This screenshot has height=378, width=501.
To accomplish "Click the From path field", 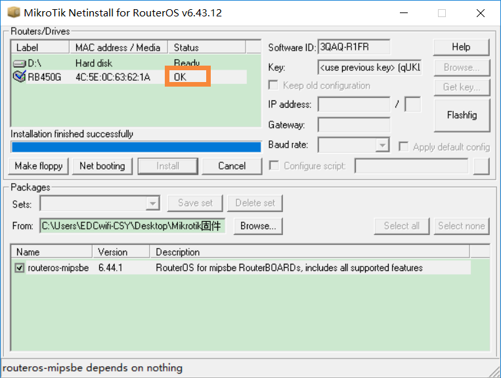I will (133, 226).
